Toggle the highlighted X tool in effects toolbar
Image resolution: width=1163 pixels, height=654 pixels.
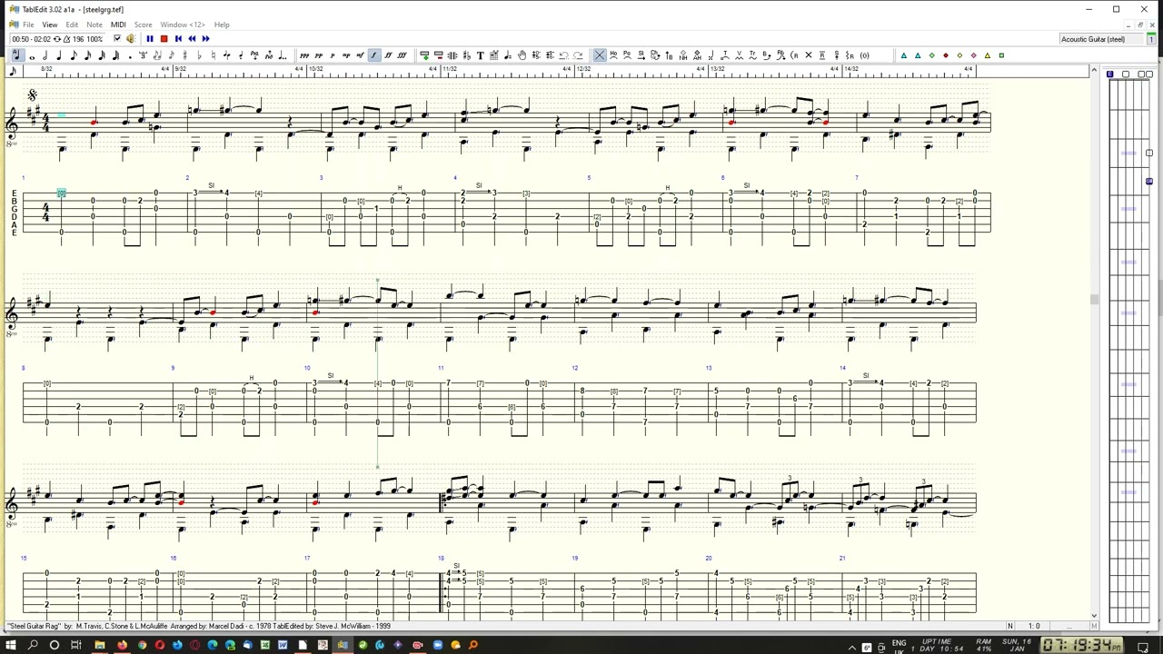(x=600, y=55)
